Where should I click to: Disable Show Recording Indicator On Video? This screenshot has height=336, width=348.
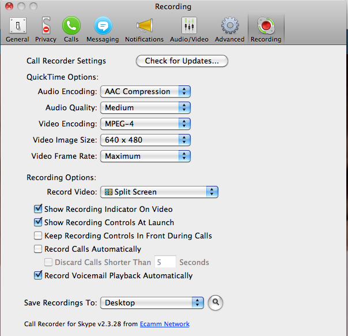pos(39,209)
